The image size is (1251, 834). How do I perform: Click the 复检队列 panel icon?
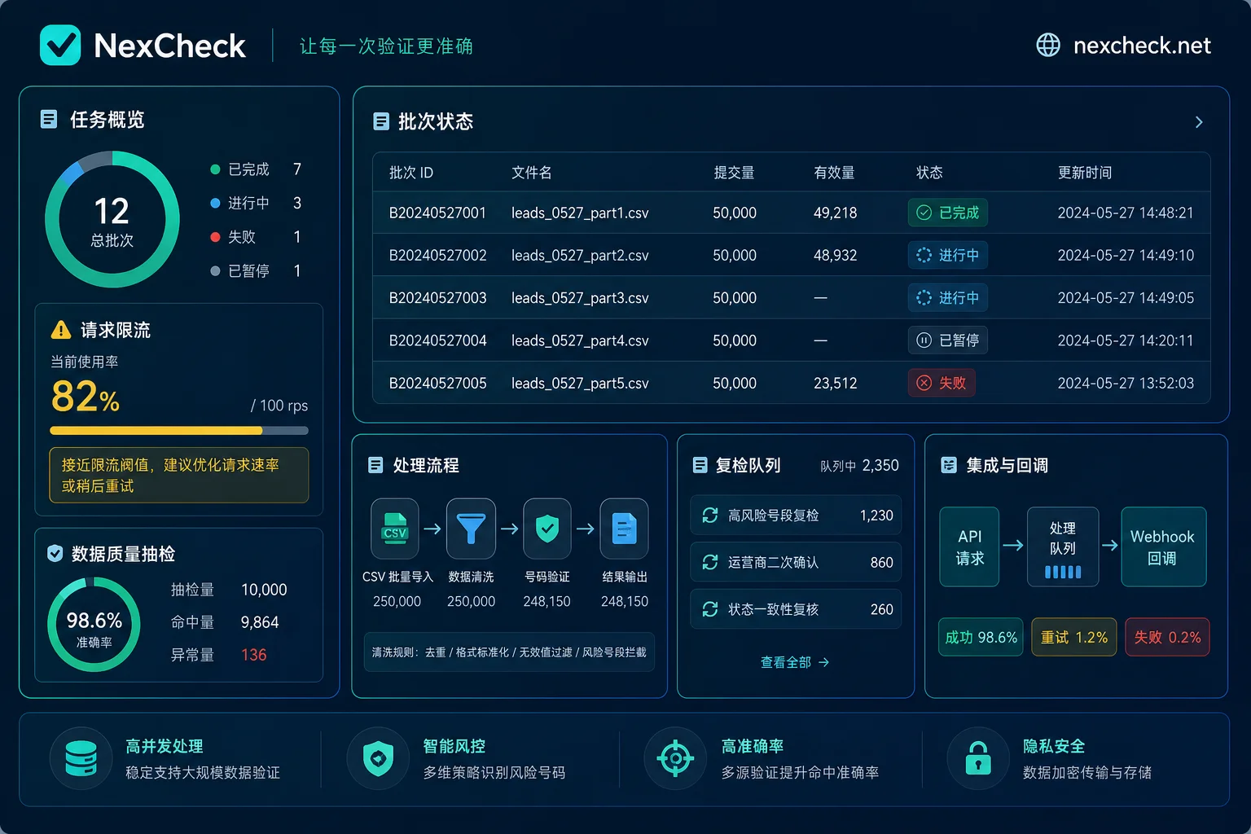point(700,465)
